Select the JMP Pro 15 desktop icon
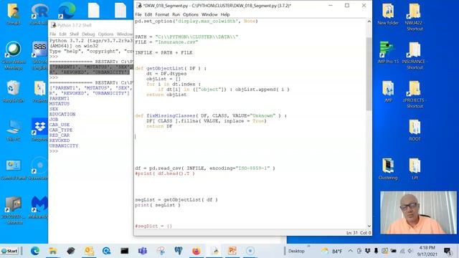Screen dimensions: 459x258 coord(388,52)
